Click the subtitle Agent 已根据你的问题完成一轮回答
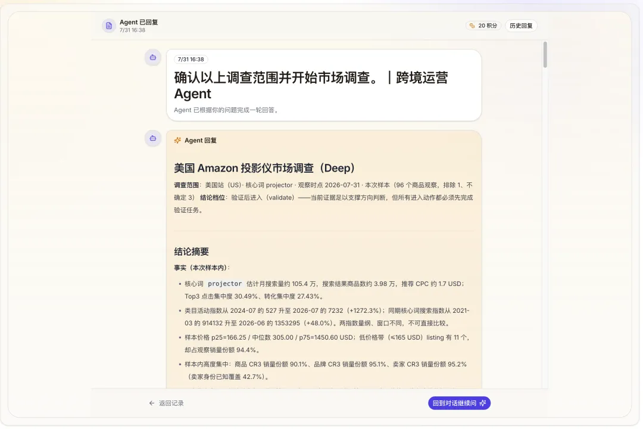This screenshot has height=429, width=643. (227, 110)
